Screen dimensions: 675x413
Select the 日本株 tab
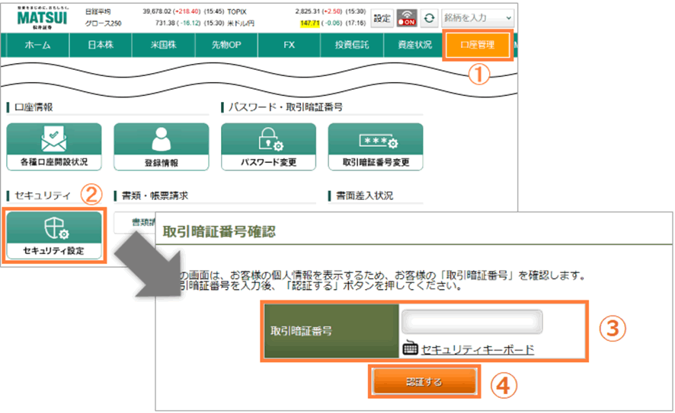[x=100, y=46]
